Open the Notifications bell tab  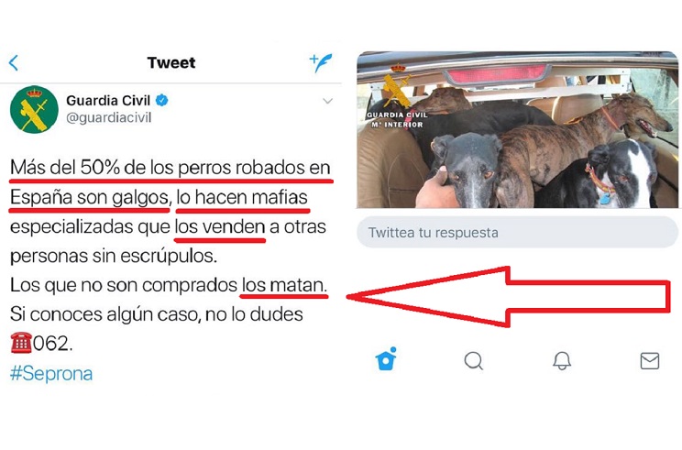[562, 360]
